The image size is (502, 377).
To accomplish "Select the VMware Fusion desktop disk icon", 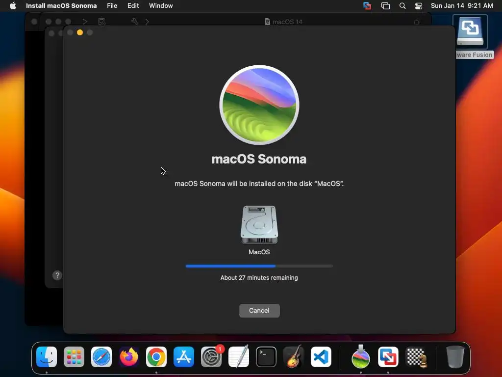I will pyautogui.click(x=470, y=32).
